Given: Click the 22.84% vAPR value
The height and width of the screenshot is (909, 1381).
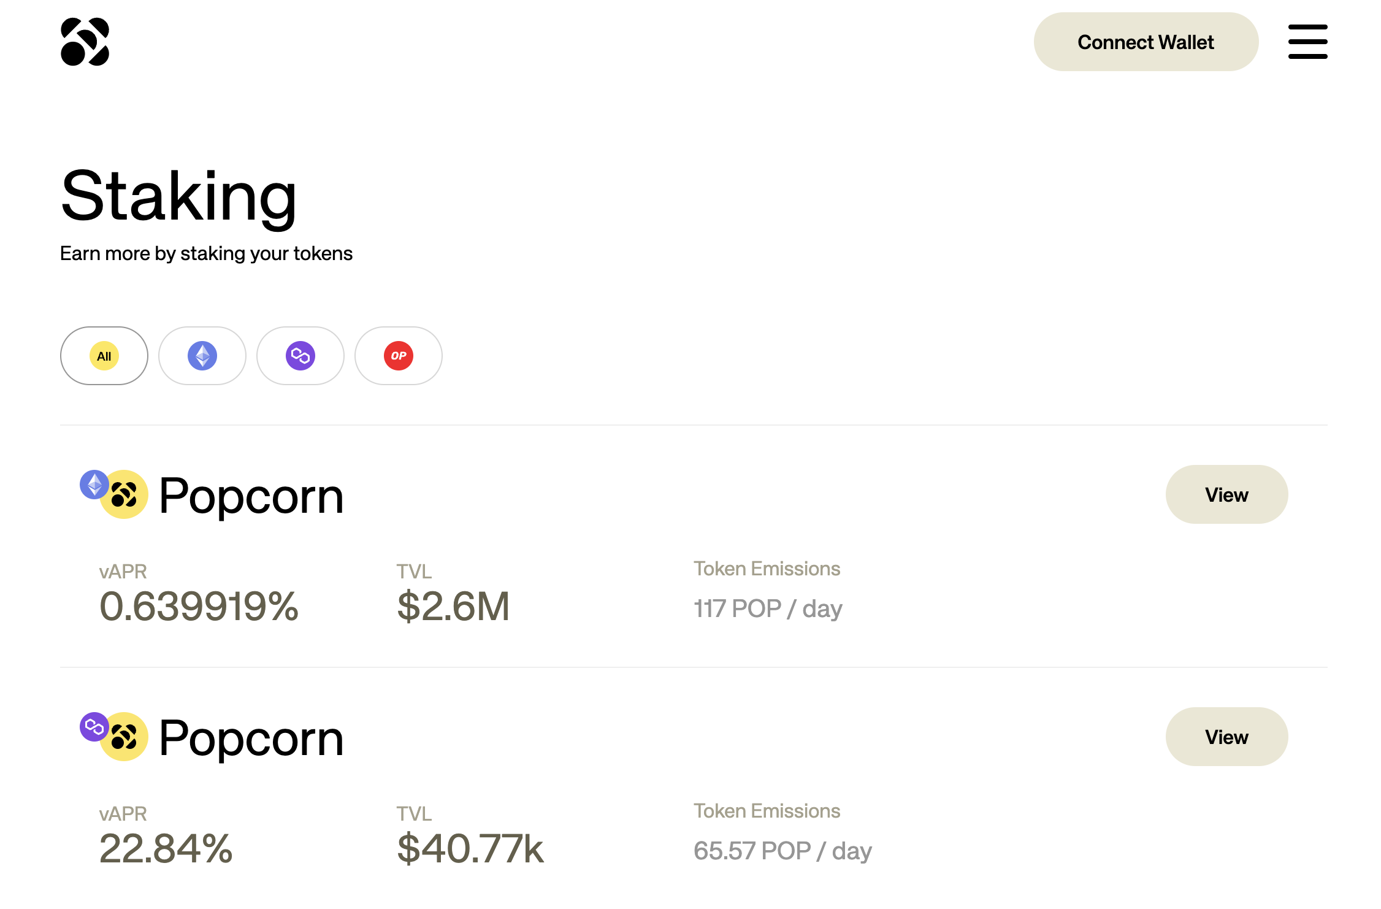Looking at the screenshot, I should (x=166, y=849).
